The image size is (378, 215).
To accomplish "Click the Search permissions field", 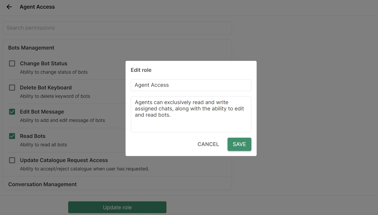I will point(117,28).
